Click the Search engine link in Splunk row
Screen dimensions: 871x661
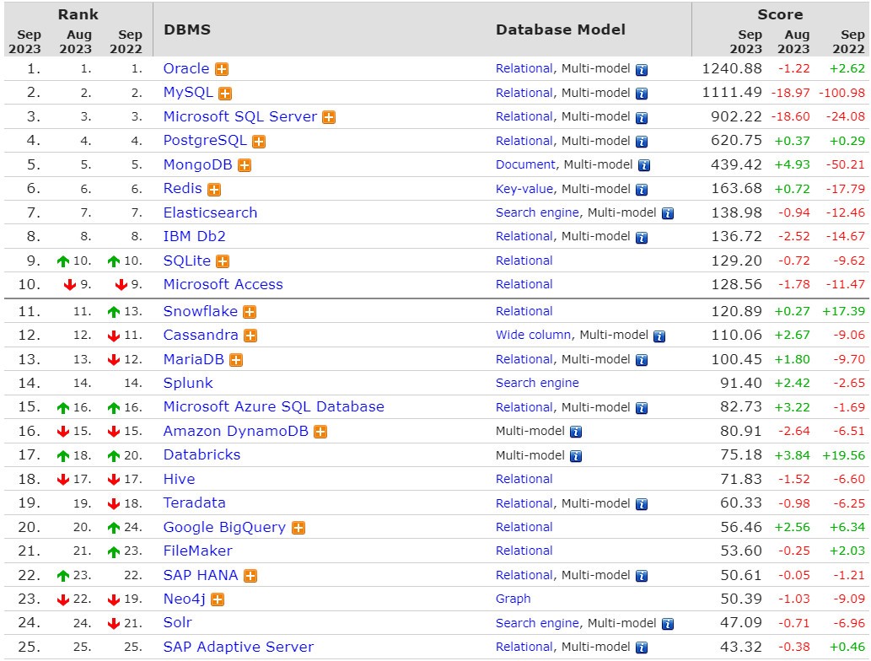(537, 383)
